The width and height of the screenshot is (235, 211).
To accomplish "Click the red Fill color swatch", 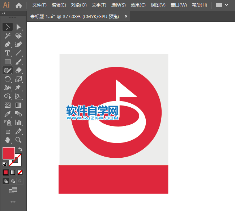I will 8,153.
